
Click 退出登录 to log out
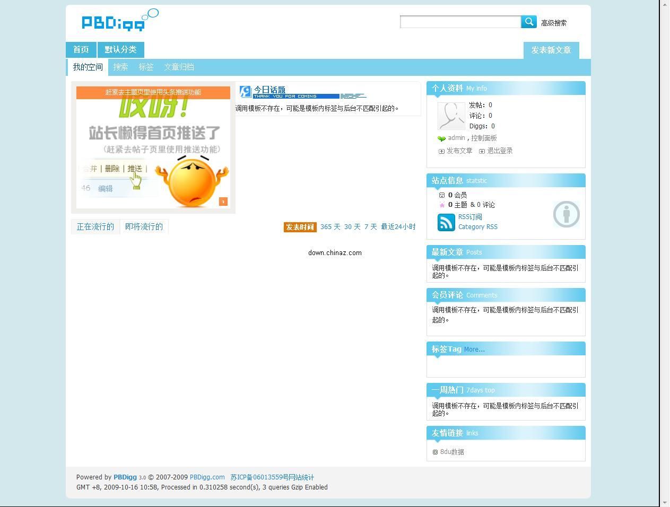tap(500, 151)
